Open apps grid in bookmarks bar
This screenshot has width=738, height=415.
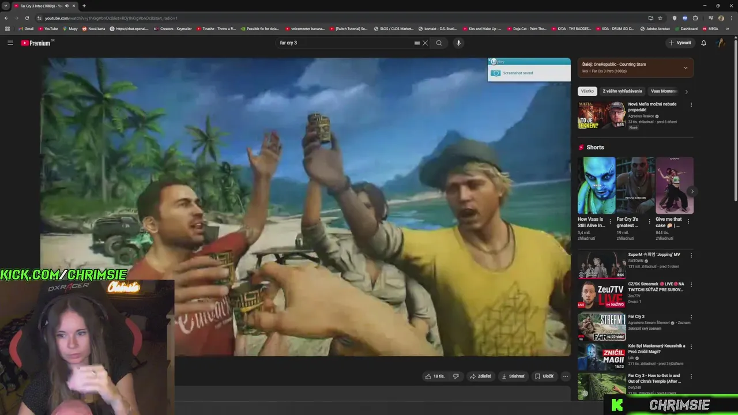pos(7,28)
